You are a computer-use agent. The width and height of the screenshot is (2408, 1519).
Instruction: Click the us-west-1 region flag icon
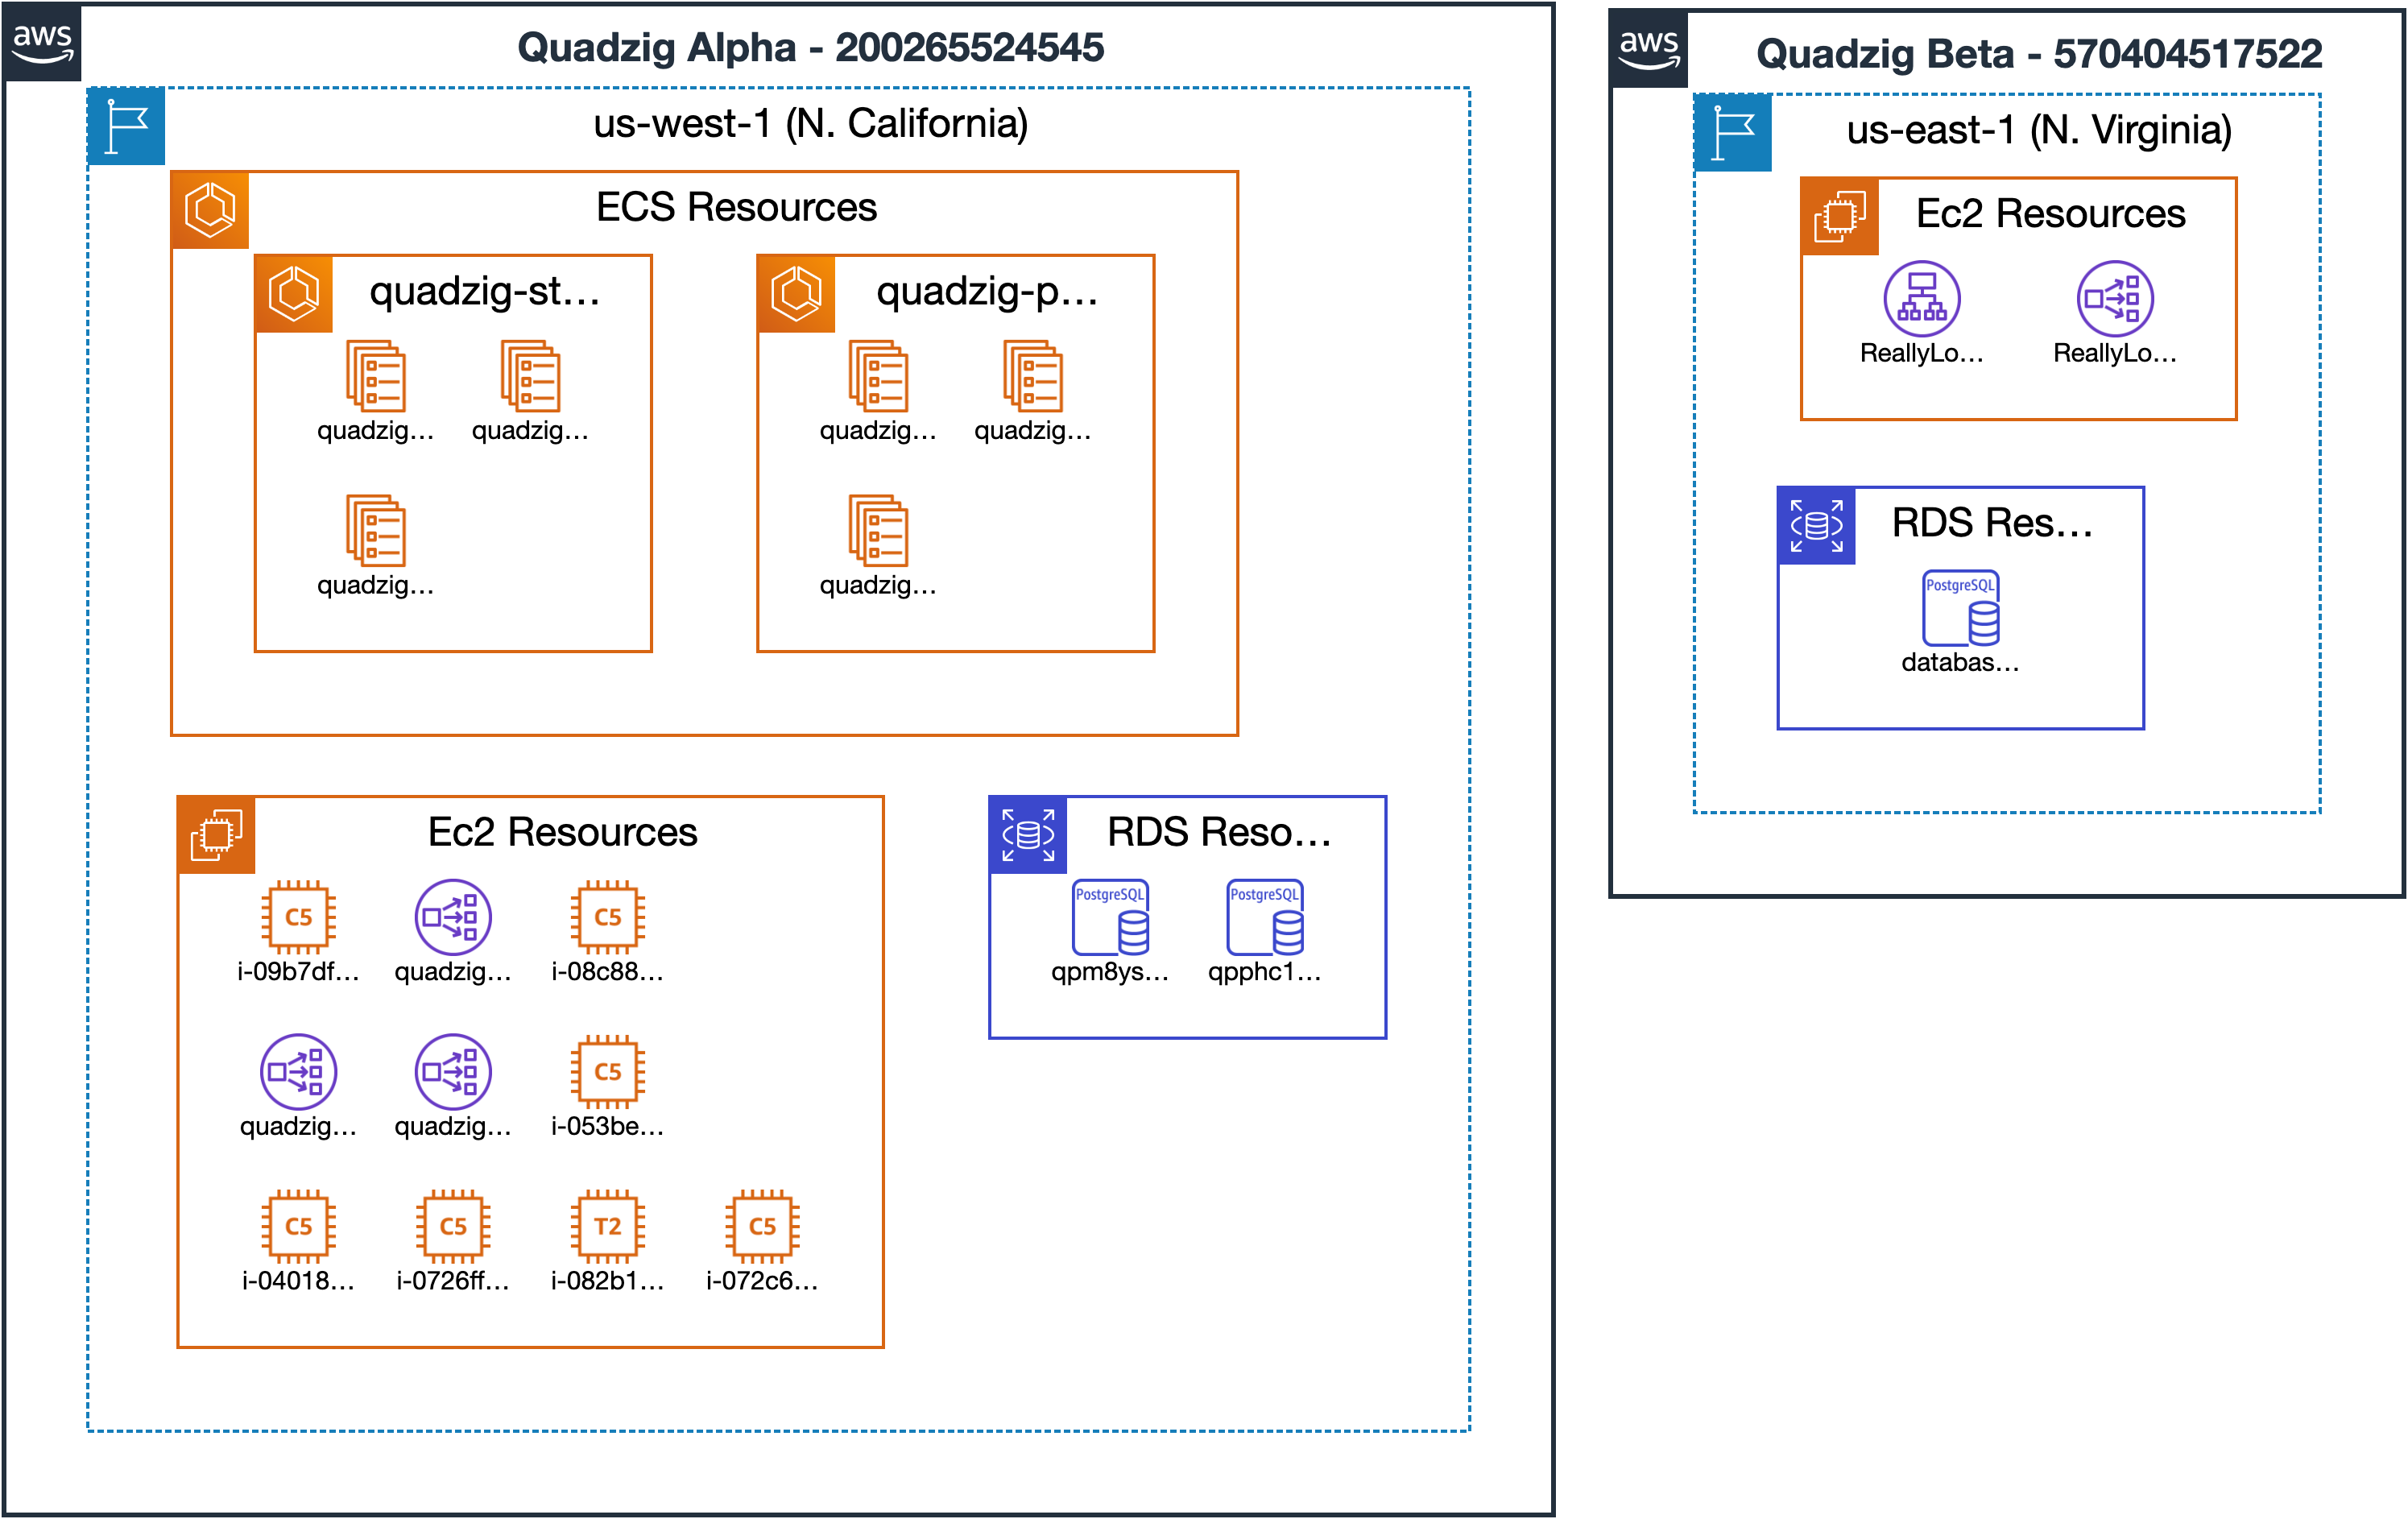pos(126,127)
